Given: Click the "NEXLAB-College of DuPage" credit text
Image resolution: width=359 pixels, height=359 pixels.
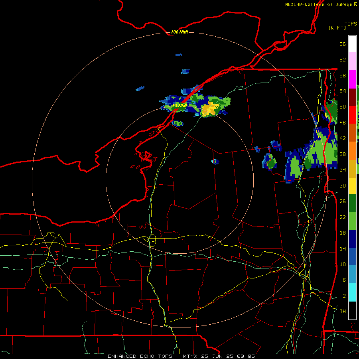Looking at the screenshot, I should click(318, 4).
